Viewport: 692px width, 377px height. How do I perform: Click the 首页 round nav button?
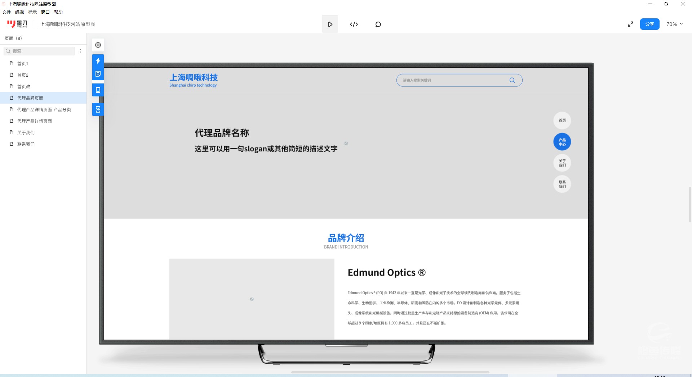coord(562,120)
